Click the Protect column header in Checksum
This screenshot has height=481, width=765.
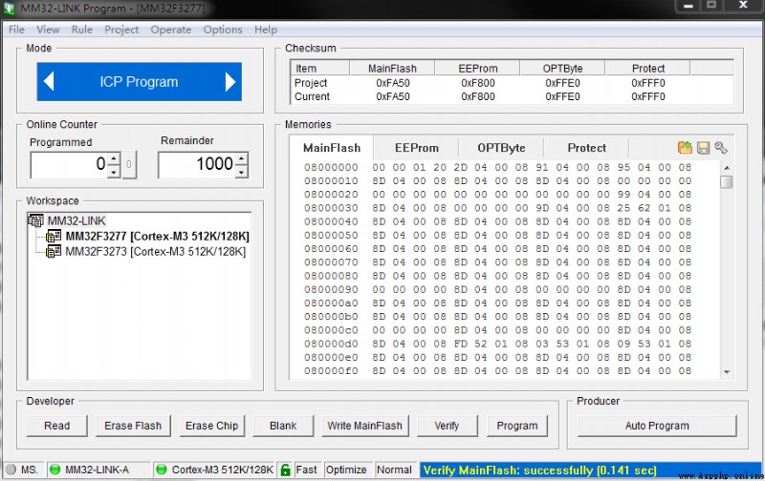[648, 68]
